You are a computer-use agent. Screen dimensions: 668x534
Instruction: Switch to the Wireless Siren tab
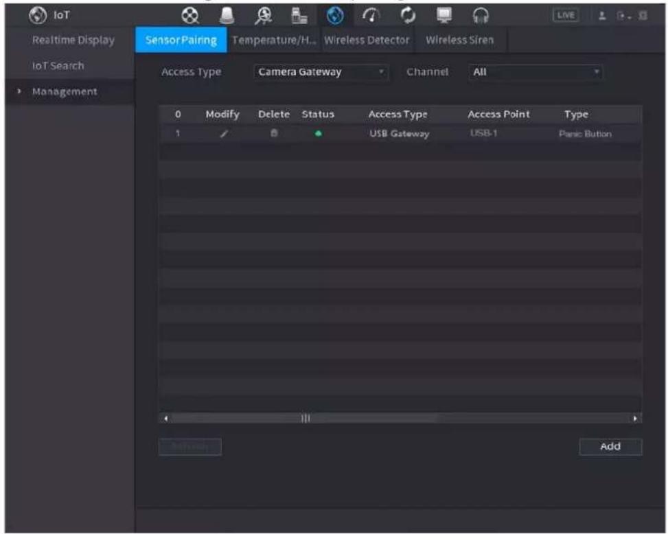(x=460, y=40)
